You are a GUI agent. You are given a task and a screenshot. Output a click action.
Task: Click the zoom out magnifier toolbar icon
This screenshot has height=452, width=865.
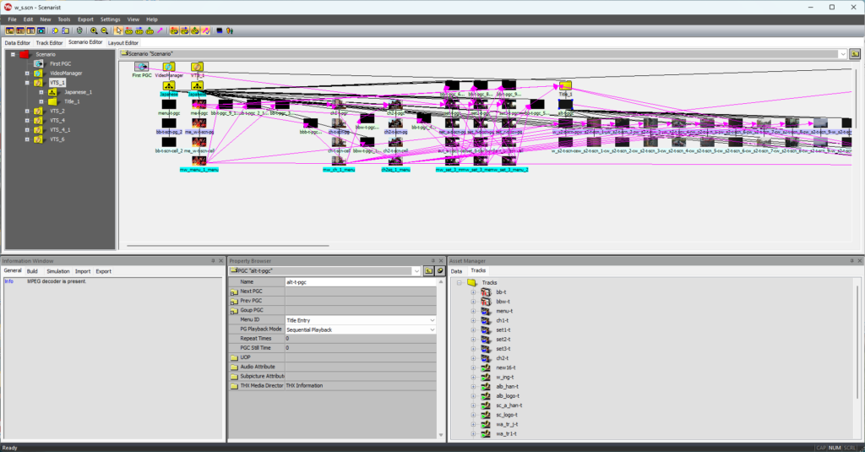click(104, 31)
